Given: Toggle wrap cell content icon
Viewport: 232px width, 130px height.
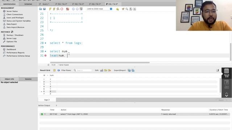Looking at the screenshot, I should click(x=217, y=70).
